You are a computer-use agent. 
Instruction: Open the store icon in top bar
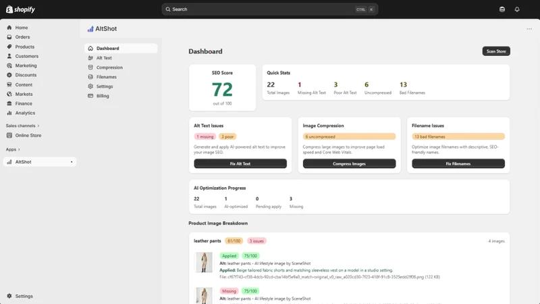502,9
